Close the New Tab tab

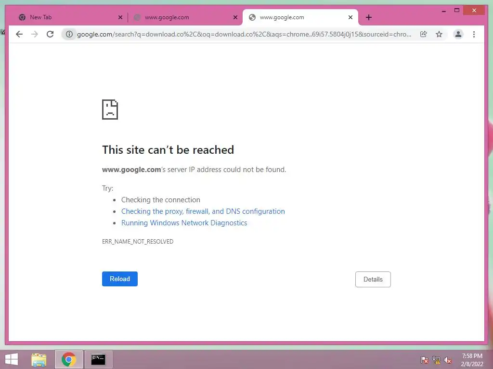(x=120, y=17)
